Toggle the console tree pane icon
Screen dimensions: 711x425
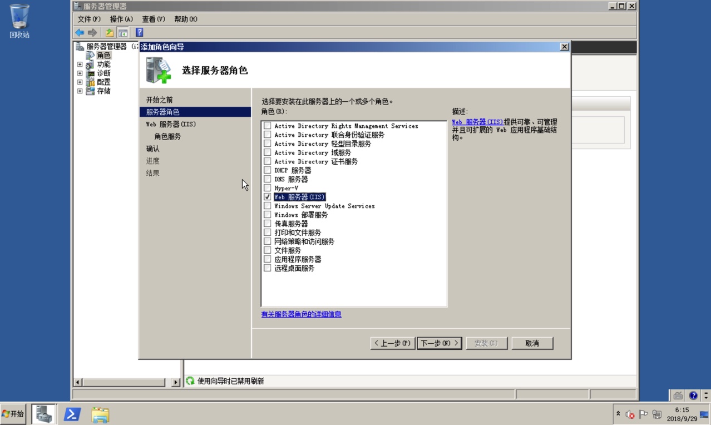(122, 33)
